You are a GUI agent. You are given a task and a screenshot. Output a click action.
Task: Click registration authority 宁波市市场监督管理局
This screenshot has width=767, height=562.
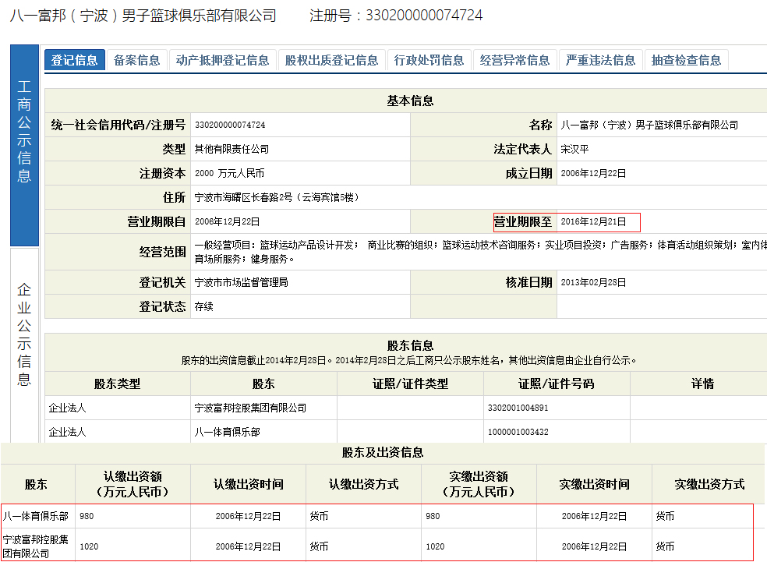pyautogui.click(x=241, y=282)
